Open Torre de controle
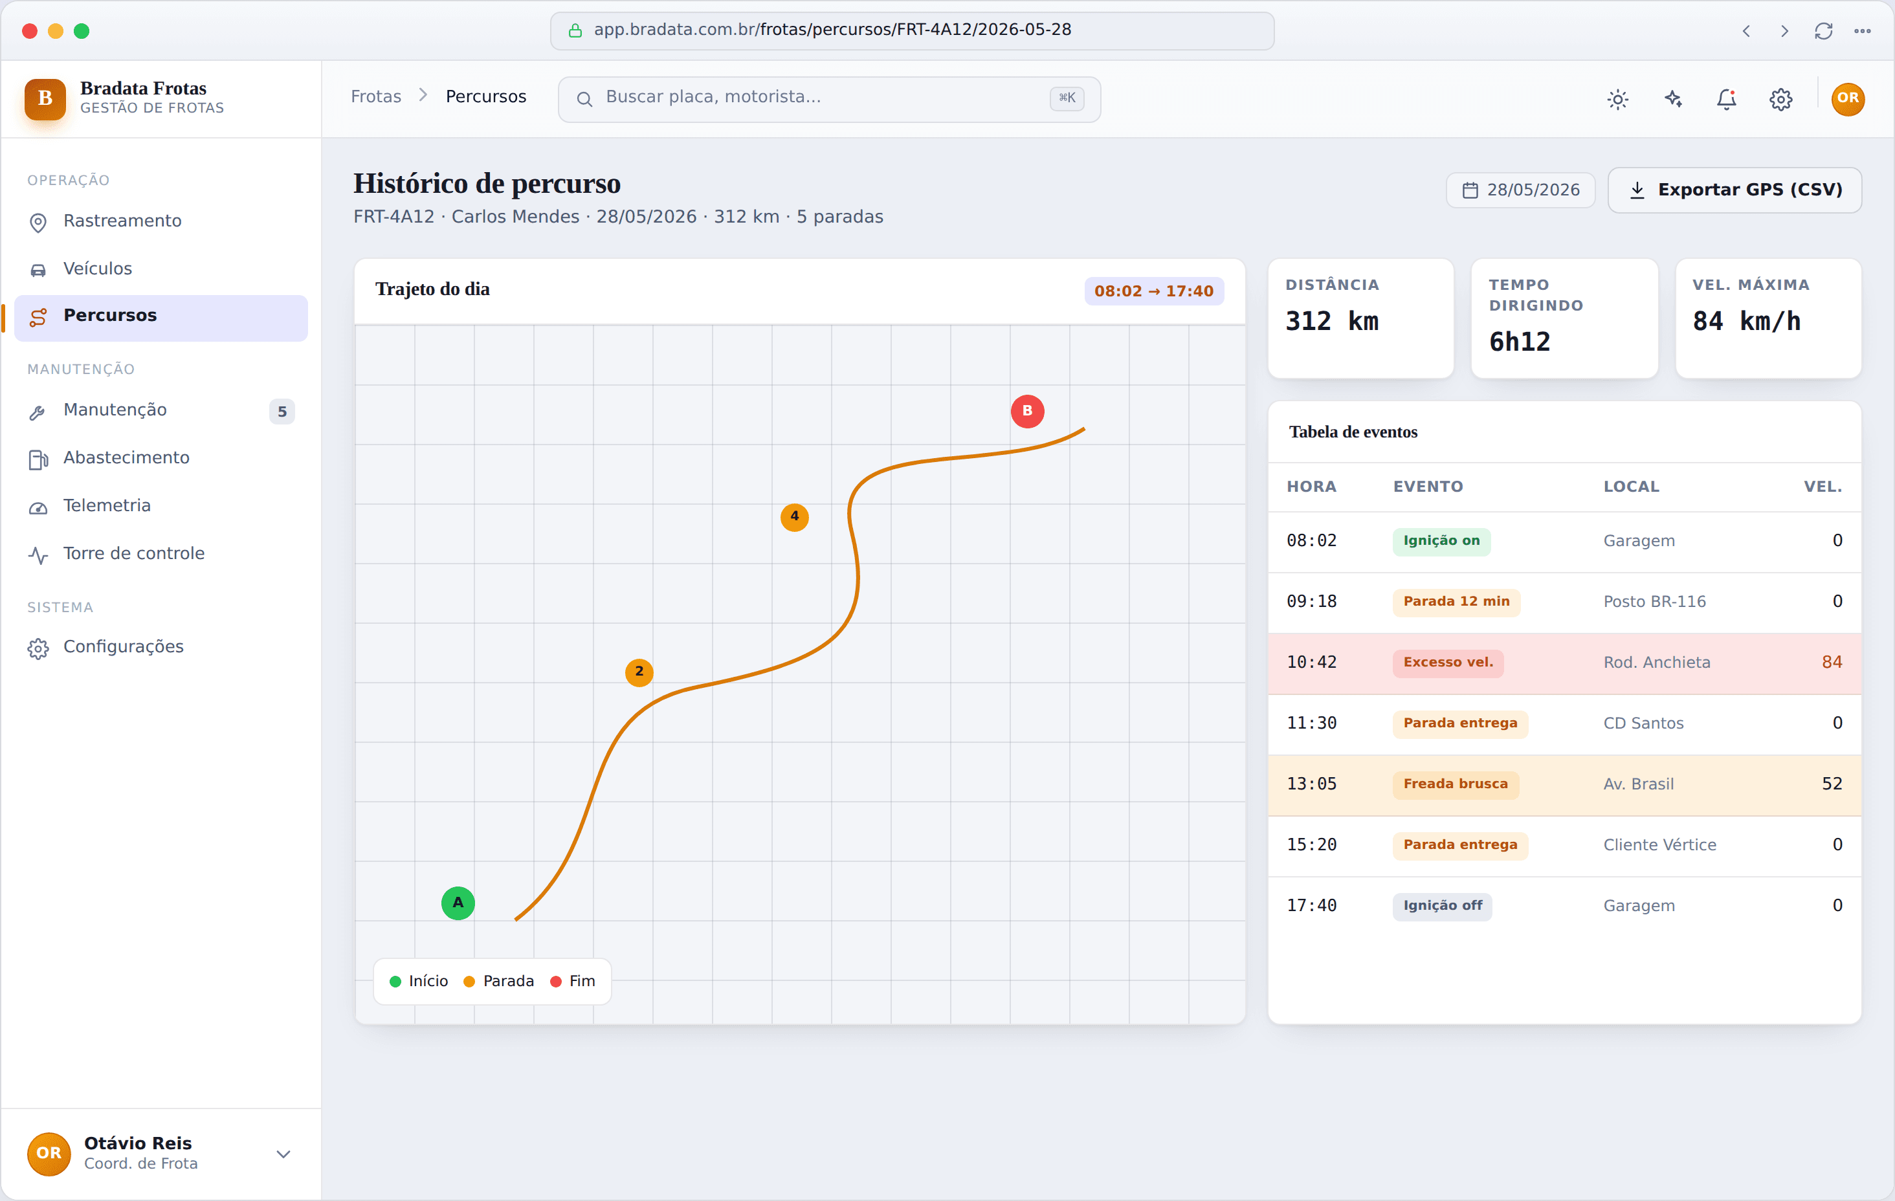This screenshot has height=1201, width=1895. [161, 554]
